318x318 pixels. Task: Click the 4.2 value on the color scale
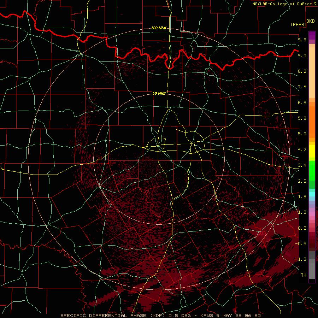coord(302,150)
